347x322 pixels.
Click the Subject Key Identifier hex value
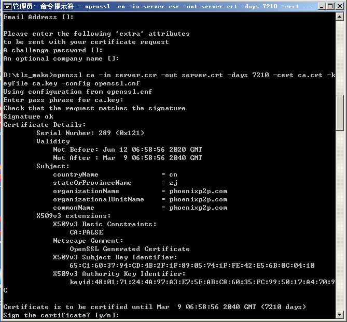(x=192, y=266)
